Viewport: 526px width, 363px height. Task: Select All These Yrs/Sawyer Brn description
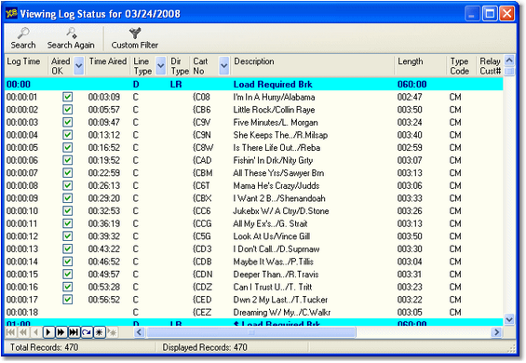point(278,173)
